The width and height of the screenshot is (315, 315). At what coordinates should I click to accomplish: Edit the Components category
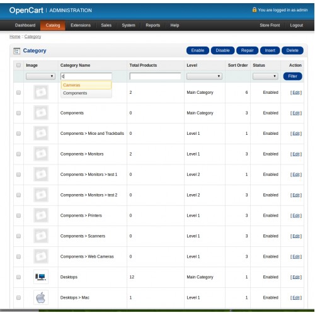click(x=296, y=113)
